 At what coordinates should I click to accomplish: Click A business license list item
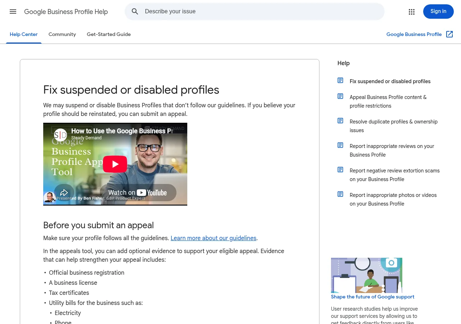[x=73, y=283]
